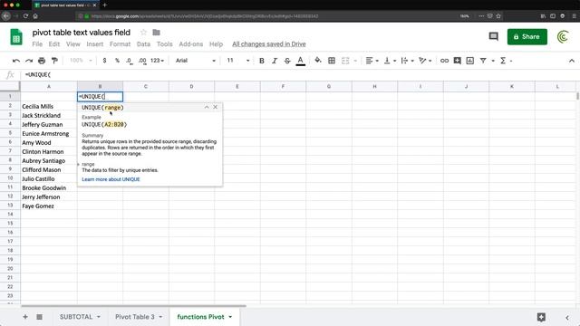Open the Edit menu
This screenshot has height=326, width=580.
[54, 44]
